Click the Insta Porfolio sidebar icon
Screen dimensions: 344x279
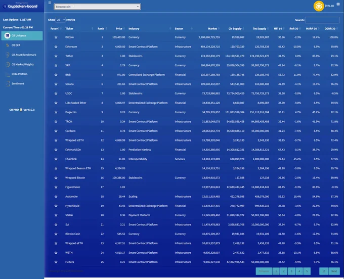tap(8, 74)
